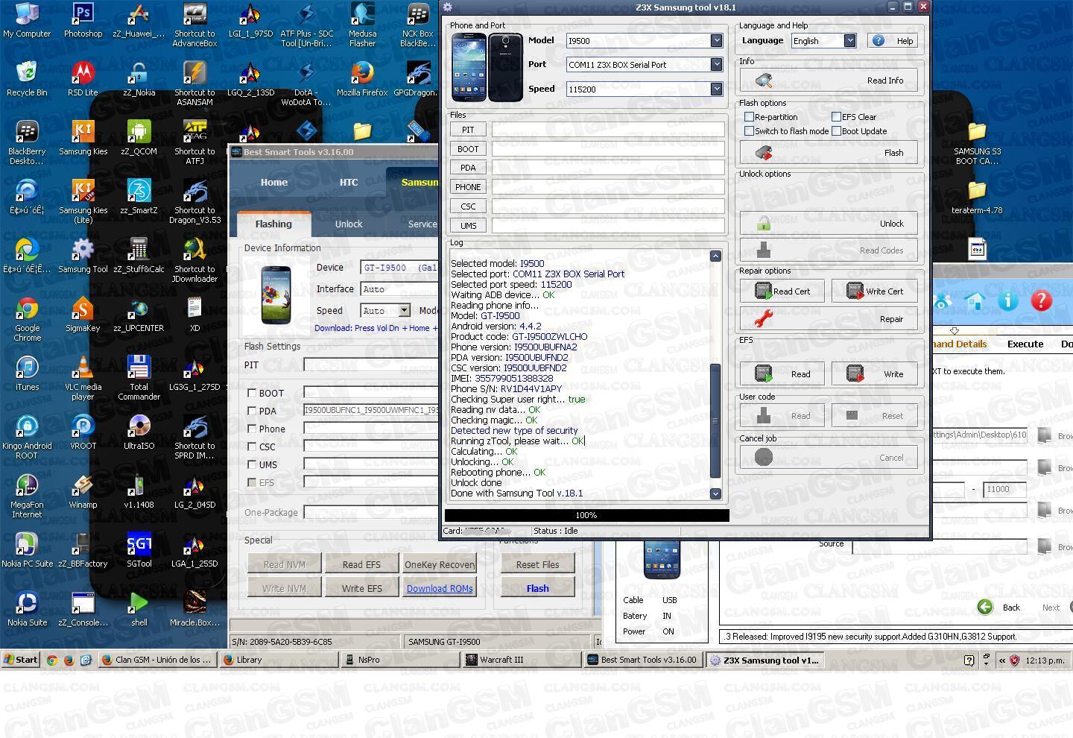Launch Medusa Flasher desktop shortcut
The height and width of the screenshot is (738, 1073).
(362, 25)
